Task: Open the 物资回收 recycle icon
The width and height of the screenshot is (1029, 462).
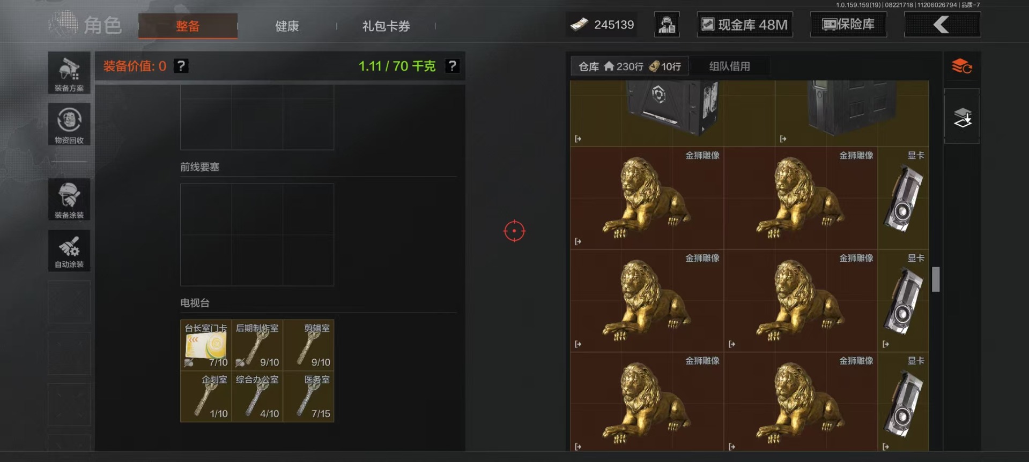Action: pyautogui.click(x=69, y=124)
